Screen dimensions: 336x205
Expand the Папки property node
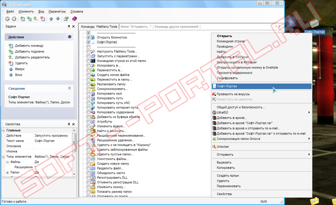point(8,173)
